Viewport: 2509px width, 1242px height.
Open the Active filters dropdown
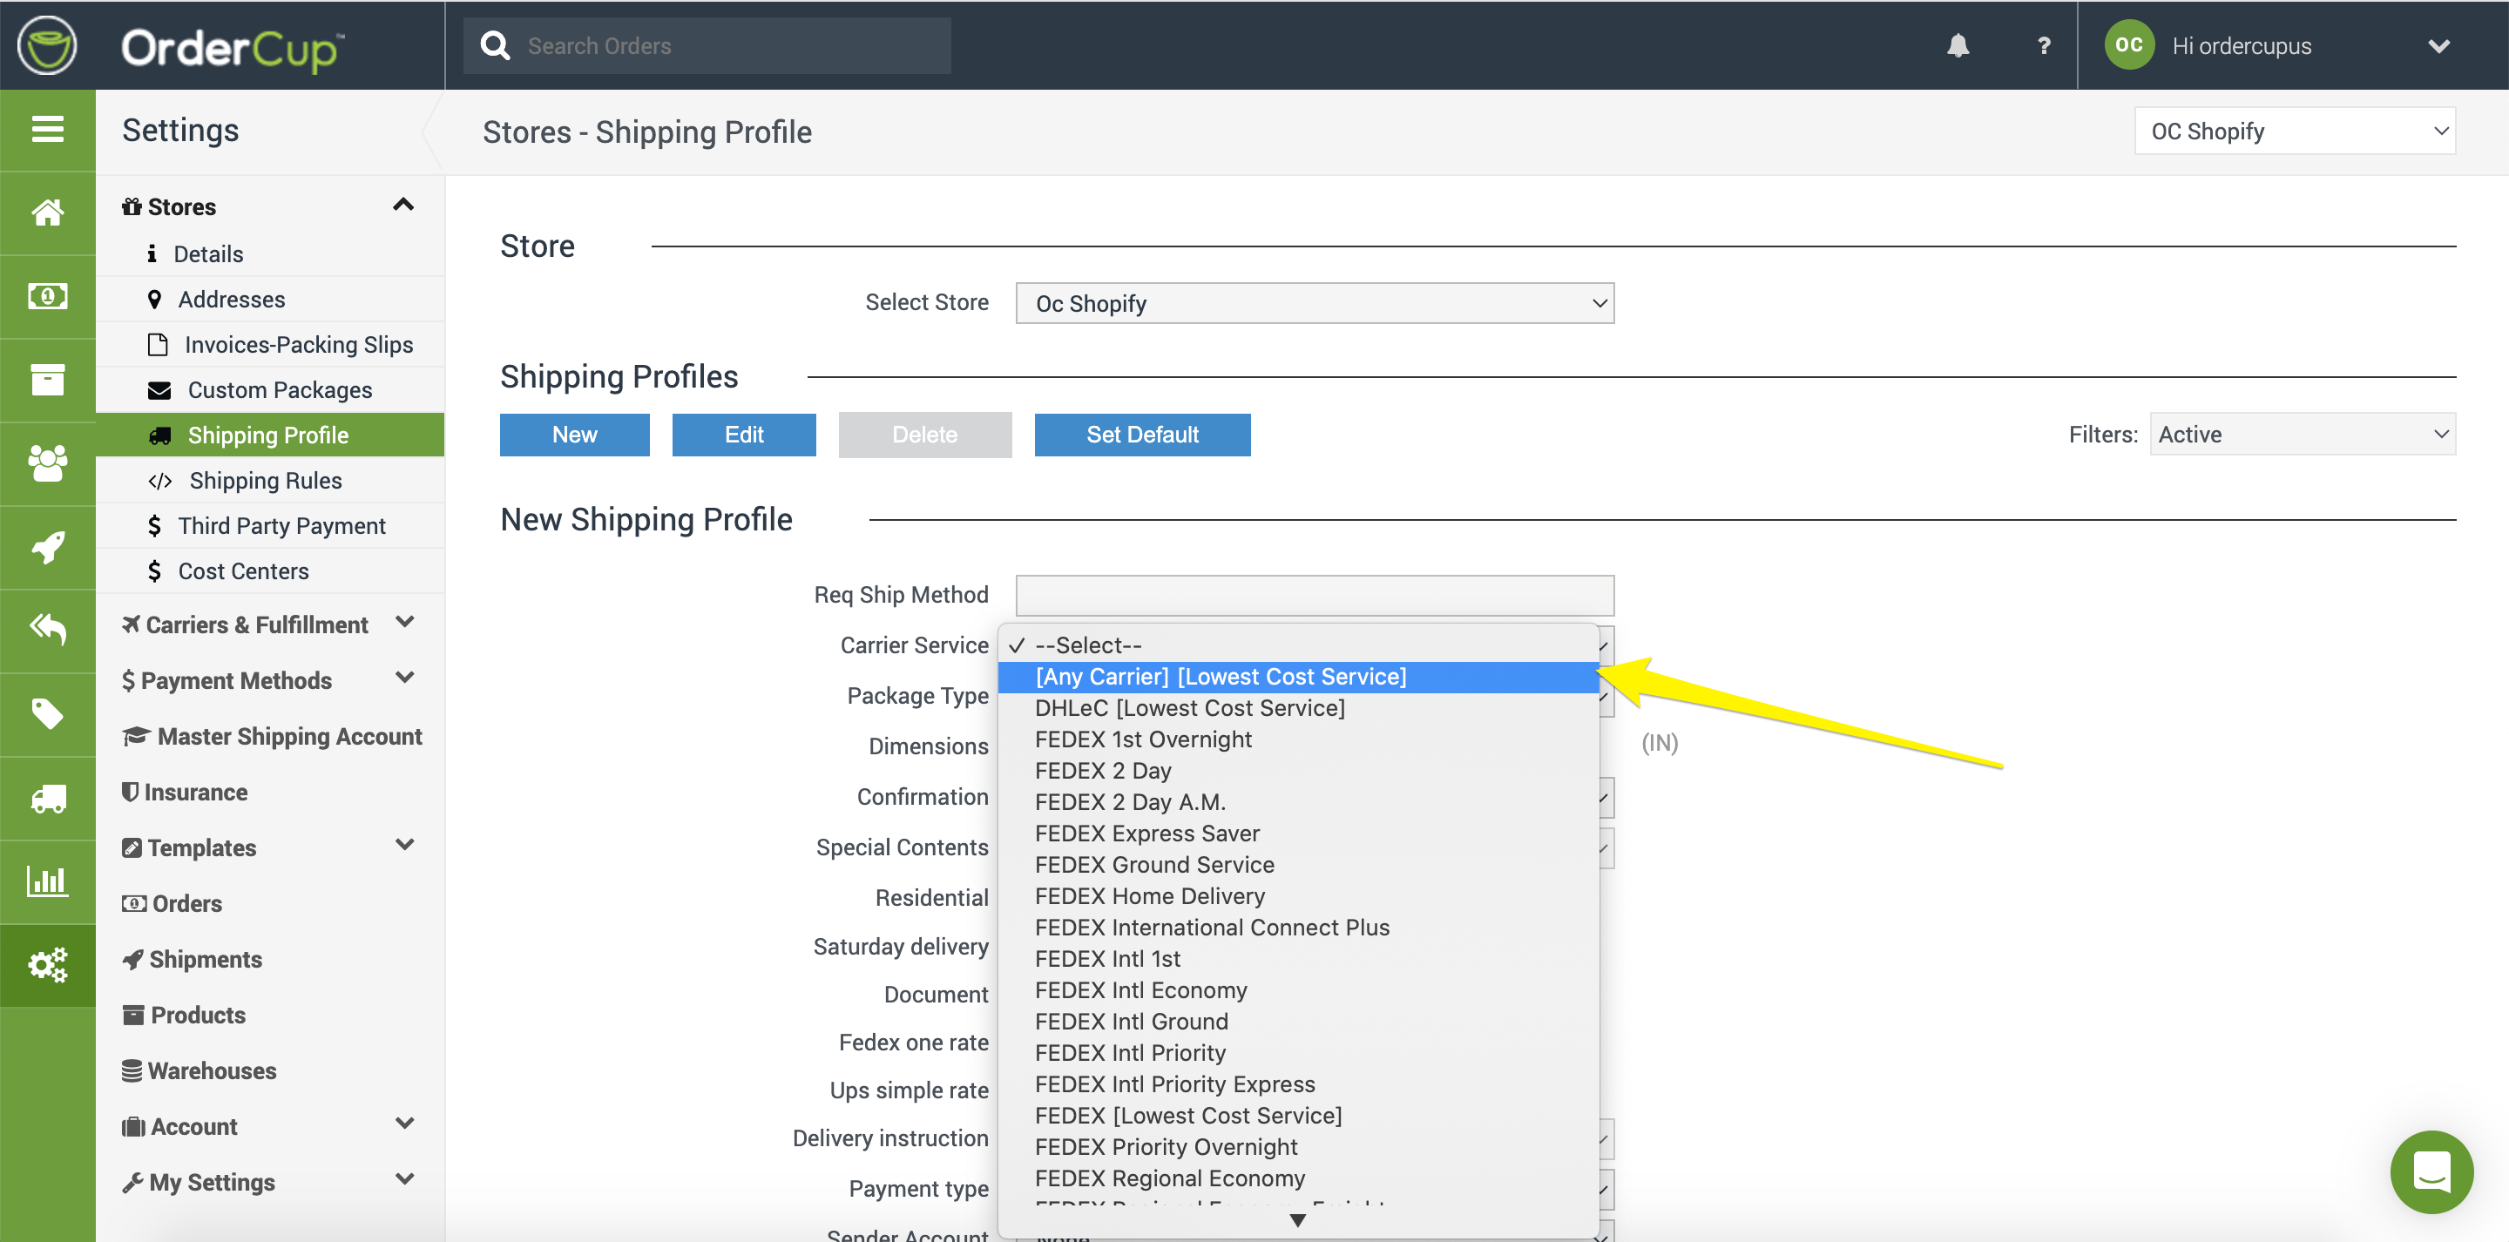click(2302, 435)
